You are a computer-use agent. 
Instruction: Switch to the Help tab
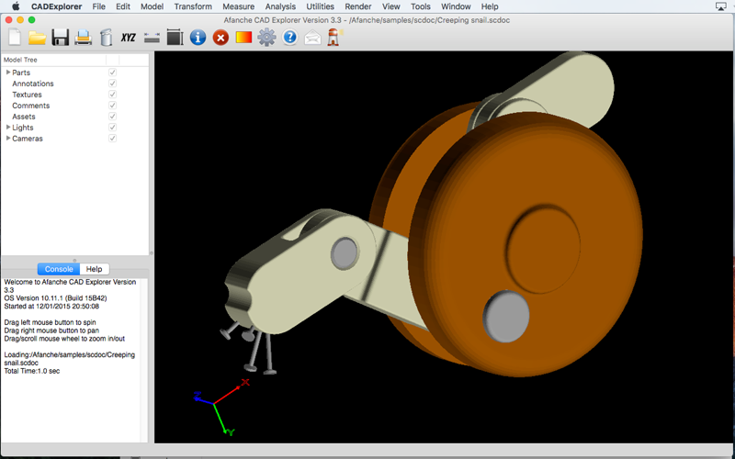pos(95,269)
